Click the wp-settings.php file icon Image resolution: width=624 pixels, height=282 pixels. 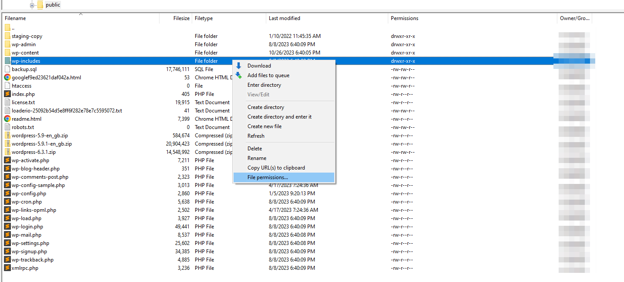(x=7, y=243)
